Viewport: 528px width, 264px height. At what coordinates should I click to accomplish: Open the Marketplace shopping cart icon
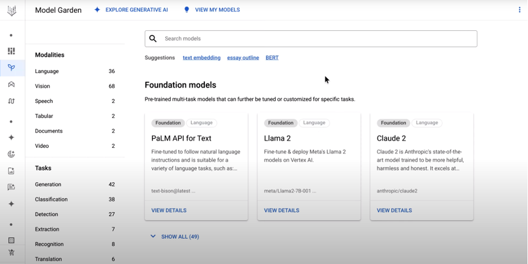[x=12, y=252]
